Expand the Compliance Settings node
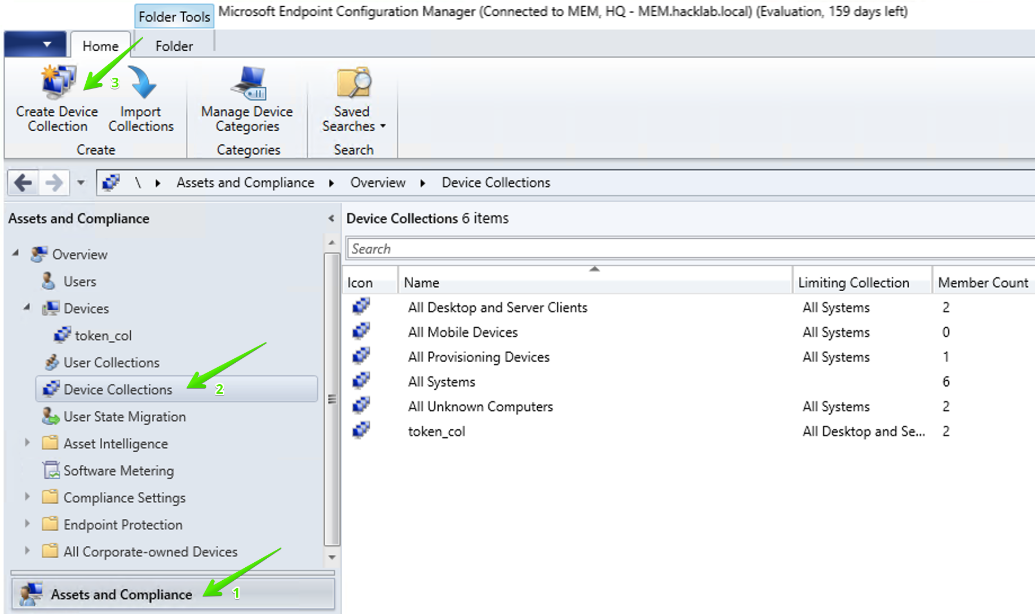 pyautogui.click(x=26, y=497)
